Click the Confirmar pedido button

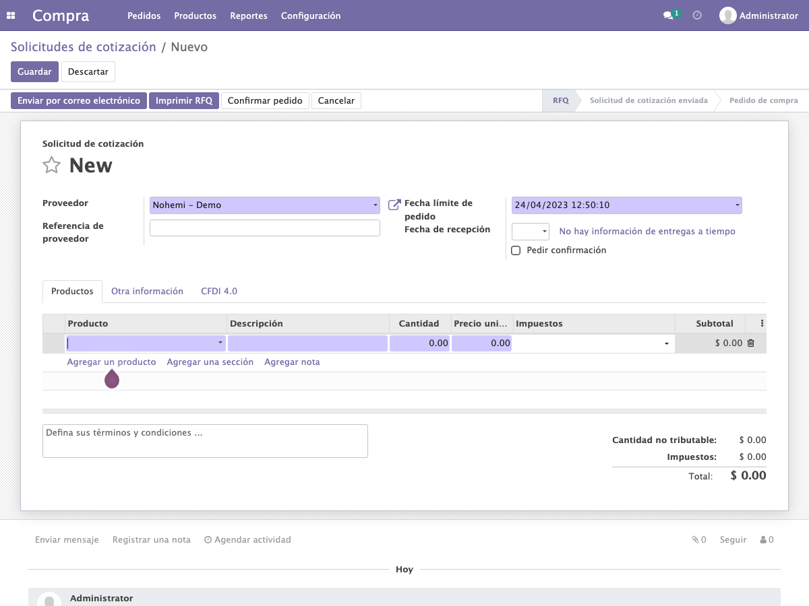point(265,100)
